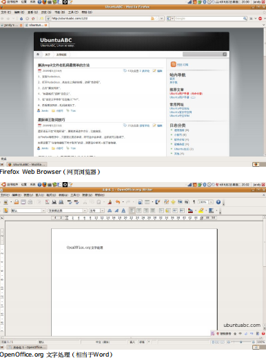This screenshot has height=360, width=266.
Task: Toggle bold in Writer
Action: pyautogui.click(x=110, y=210)
